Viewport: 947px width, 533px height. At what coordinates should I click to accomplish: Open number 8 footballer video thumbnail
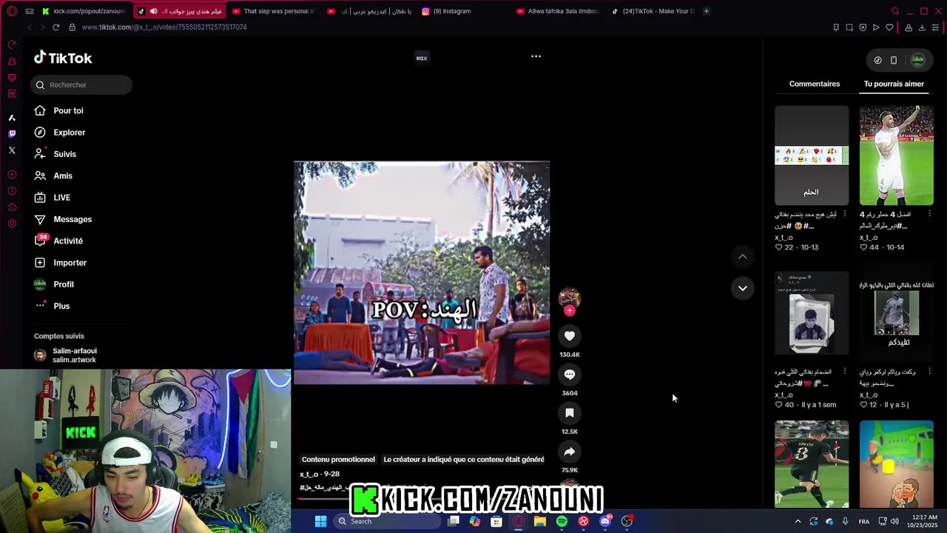pyautogui.click(x=812, y=464)
